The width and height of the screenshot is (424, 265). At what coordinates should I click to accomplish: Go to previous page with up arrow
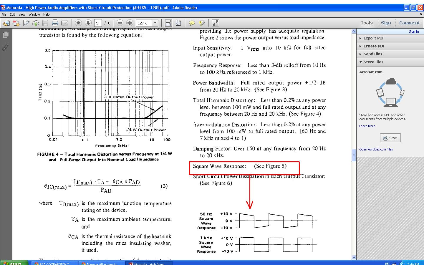coord(78,23)
